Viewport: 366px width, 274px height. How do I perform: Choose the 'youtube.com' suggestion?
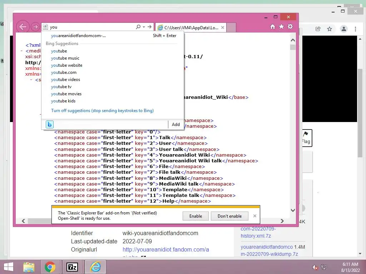[113, 72]
